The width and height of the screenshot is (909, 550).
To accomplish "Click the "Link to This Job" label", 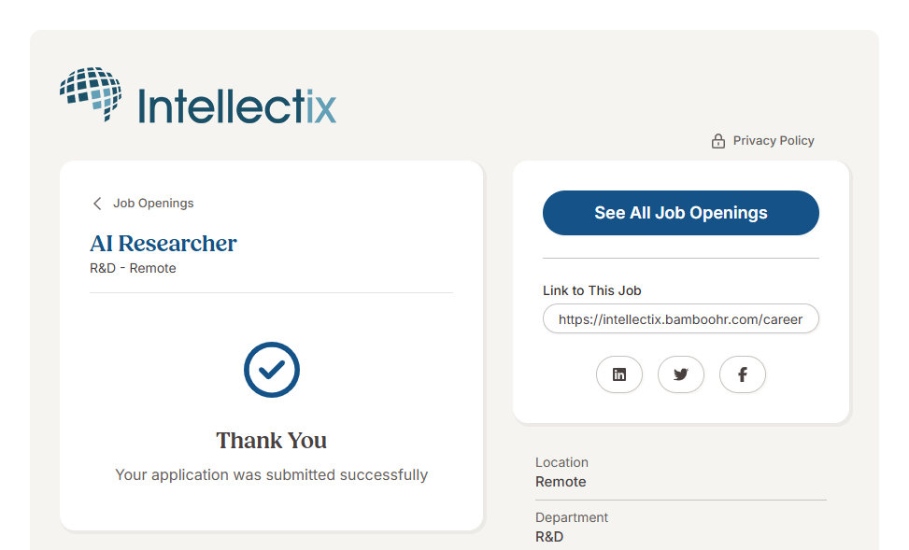I will [x=592, y=290].
